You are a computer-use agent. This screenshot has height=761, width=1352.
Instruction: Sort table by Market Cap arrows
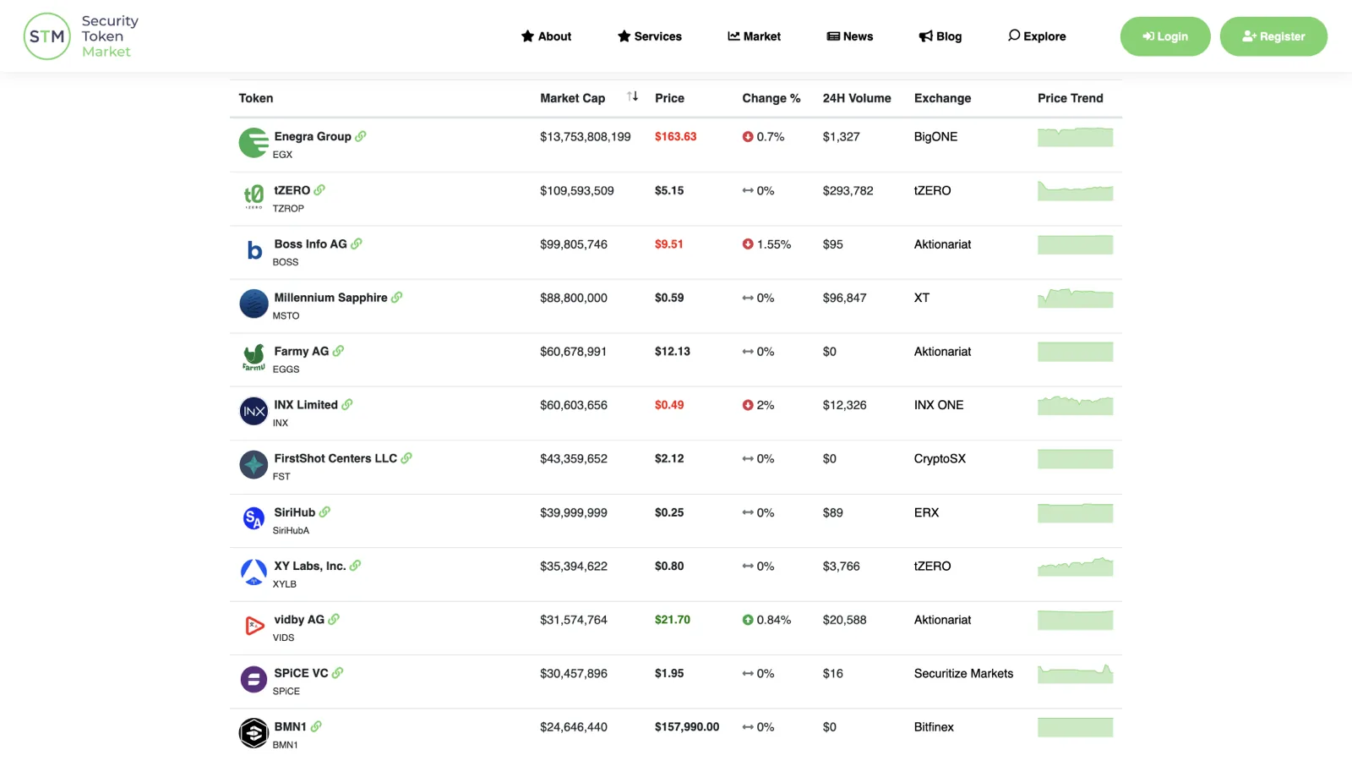tap(632, 97)
